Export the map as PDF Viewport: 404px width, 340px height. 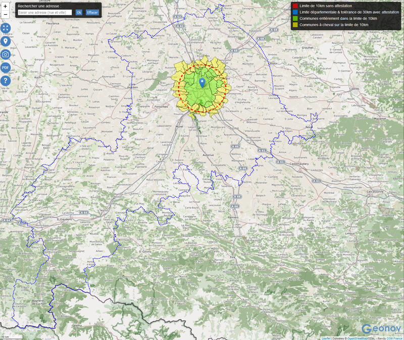[x=6, y=68]
